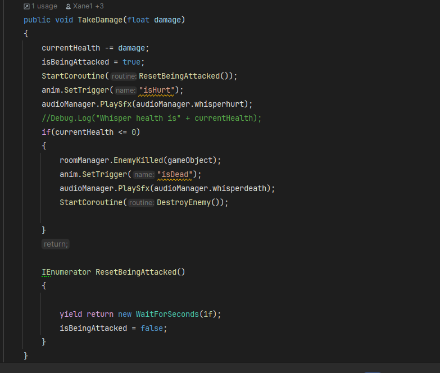Click DestroyEnemy() coroutine call

pos(188,202)
